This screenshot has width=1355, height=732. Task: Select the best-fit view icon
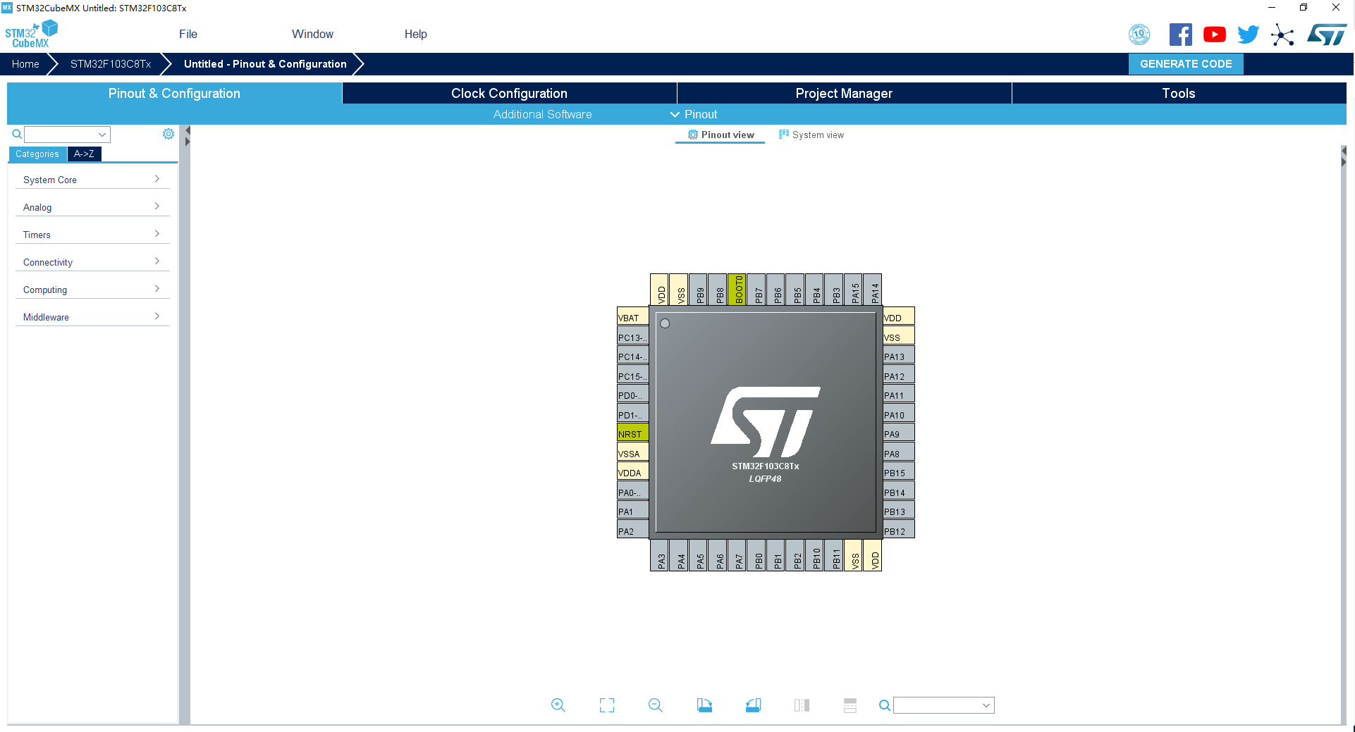coord(606,705)
